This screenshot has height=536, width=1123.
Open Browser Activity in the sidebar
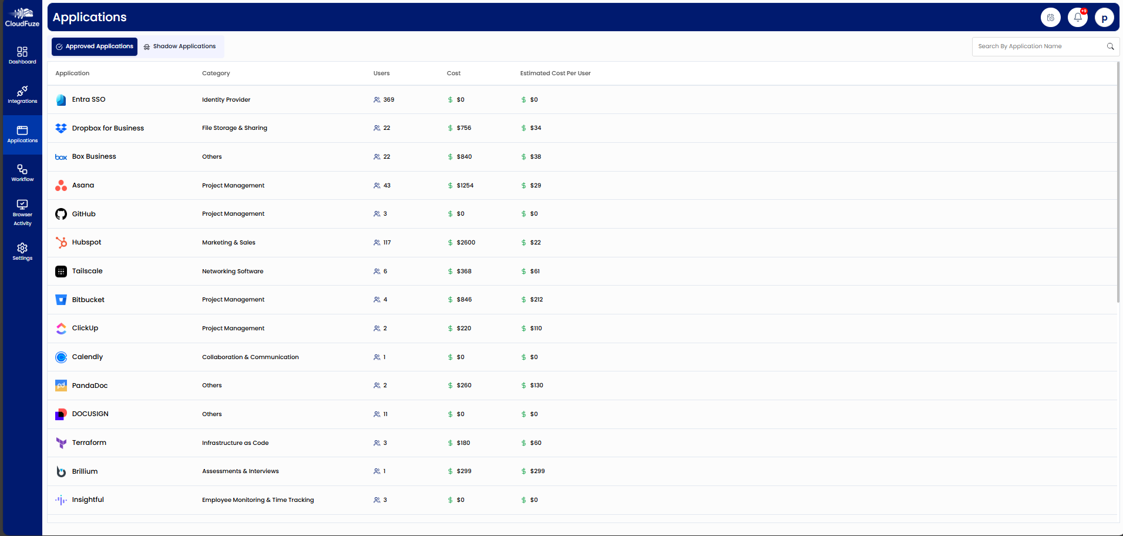[22, 212]
